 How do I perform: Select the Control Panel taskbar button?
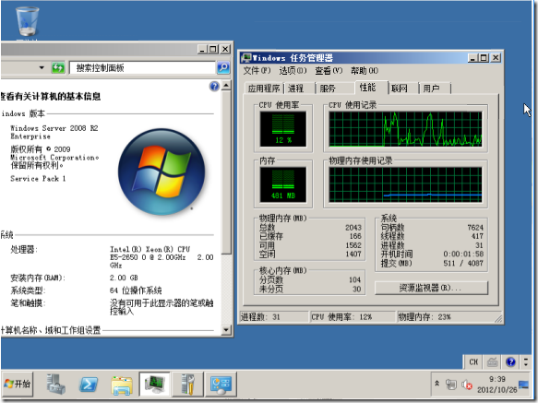pos(221,385)
